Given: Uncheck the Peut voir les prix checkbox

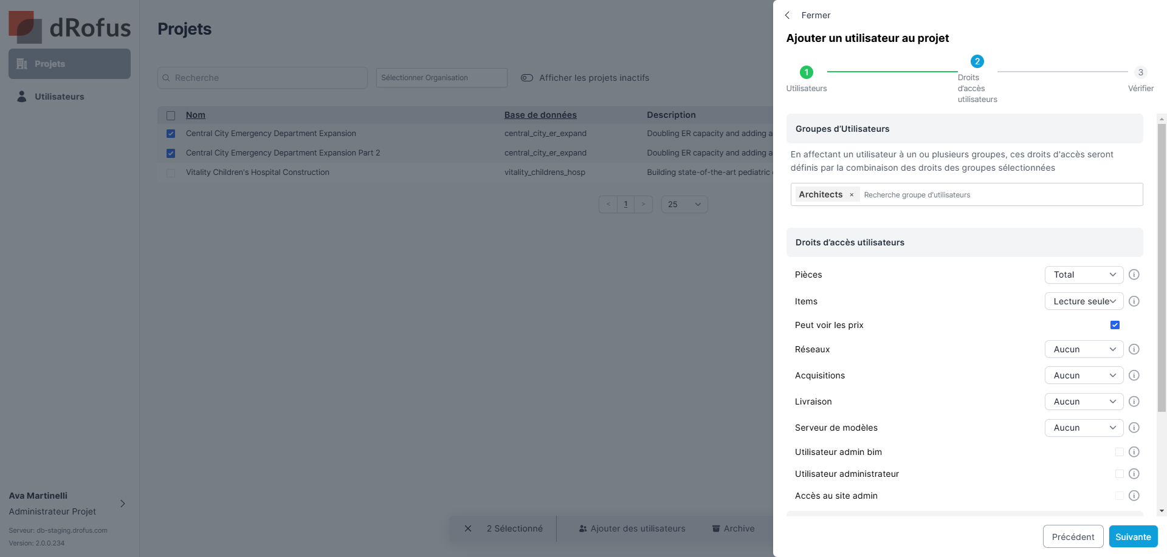Looking at the screenshot, I should [1115, 325].
